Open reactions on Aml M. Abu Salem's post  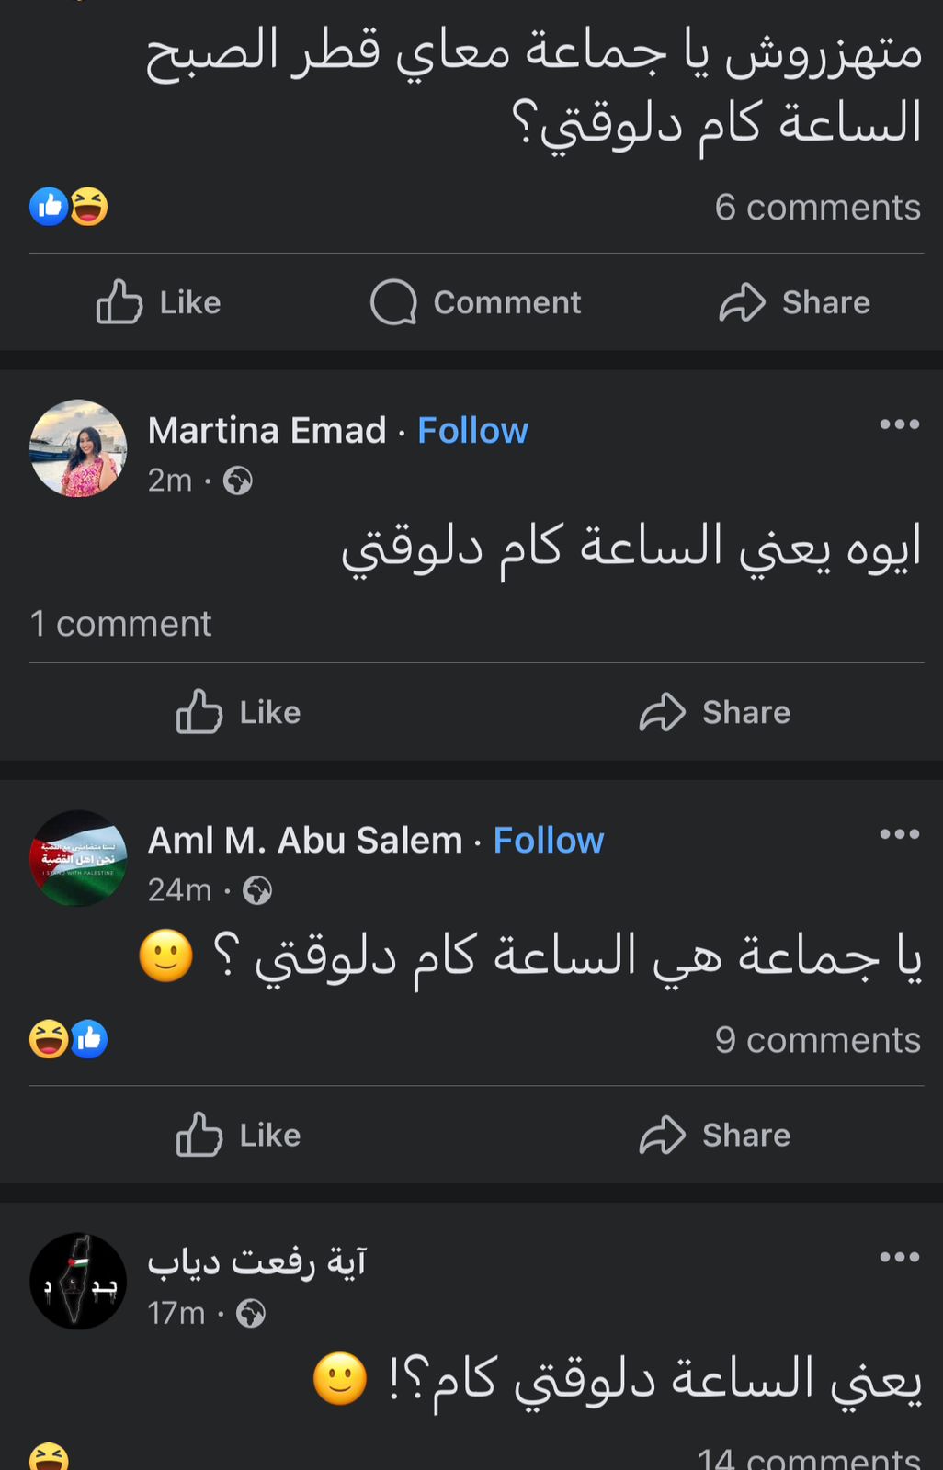(69, 1039)
